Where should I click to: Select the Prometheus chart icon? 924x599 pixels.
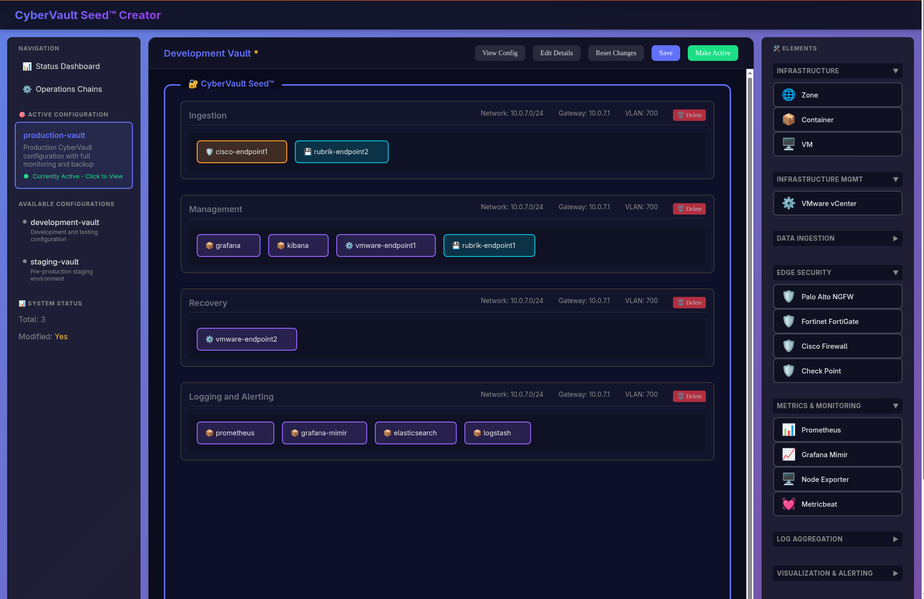pyautogui.click(x=789, y=430)
